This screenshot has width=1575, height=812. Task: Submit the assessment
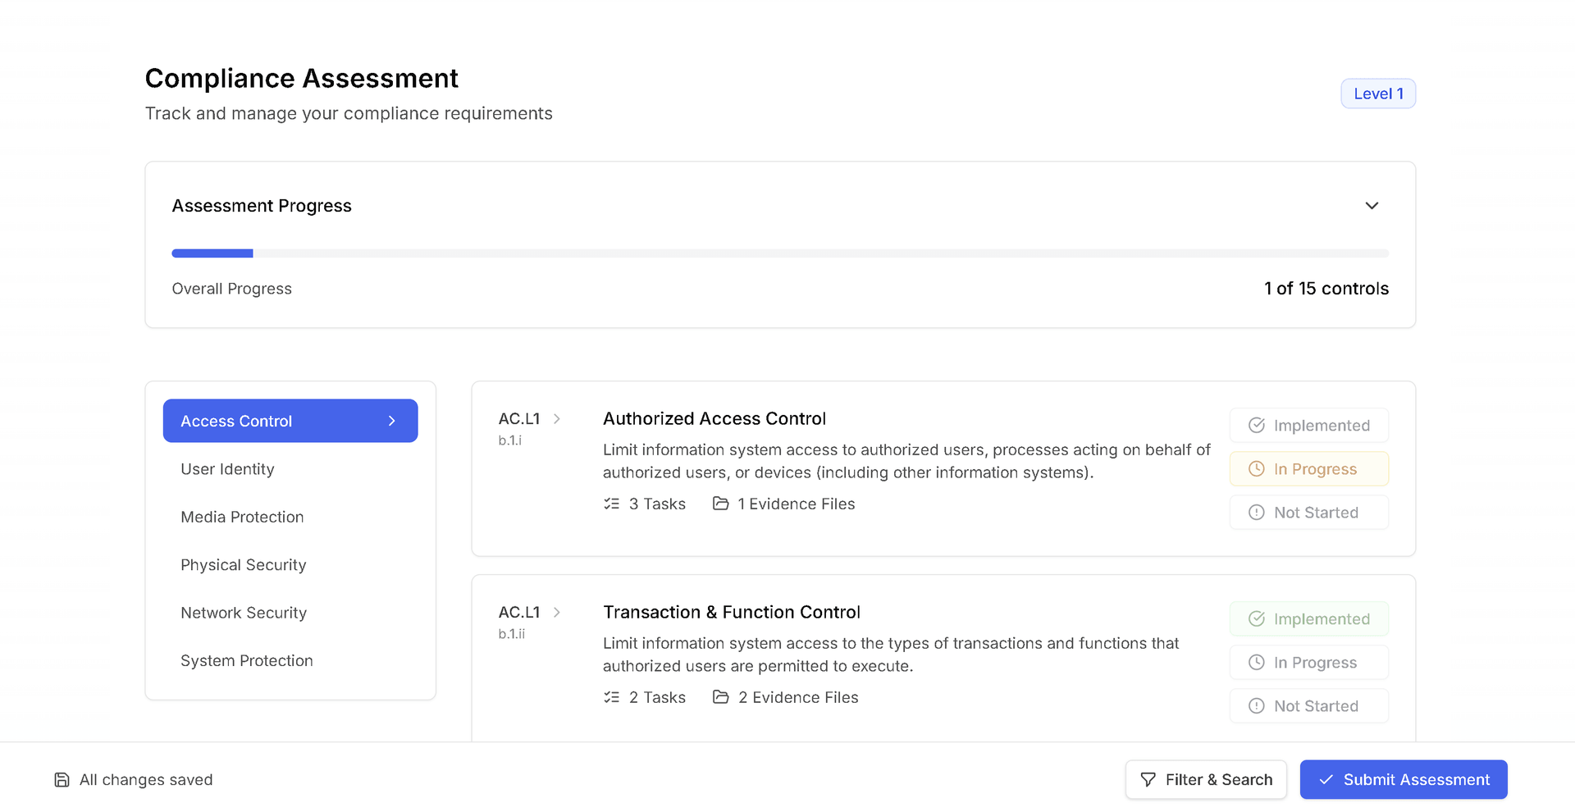1404,779
